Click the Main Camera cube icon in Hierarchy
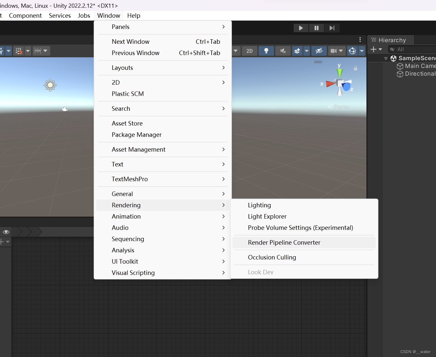 click(400, 66)
